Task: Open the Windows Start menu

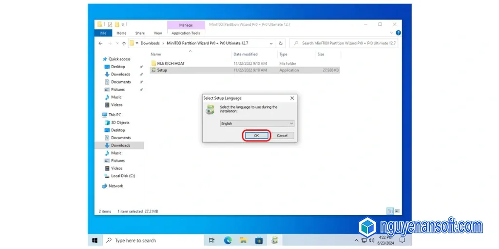Action: [95, 240]
